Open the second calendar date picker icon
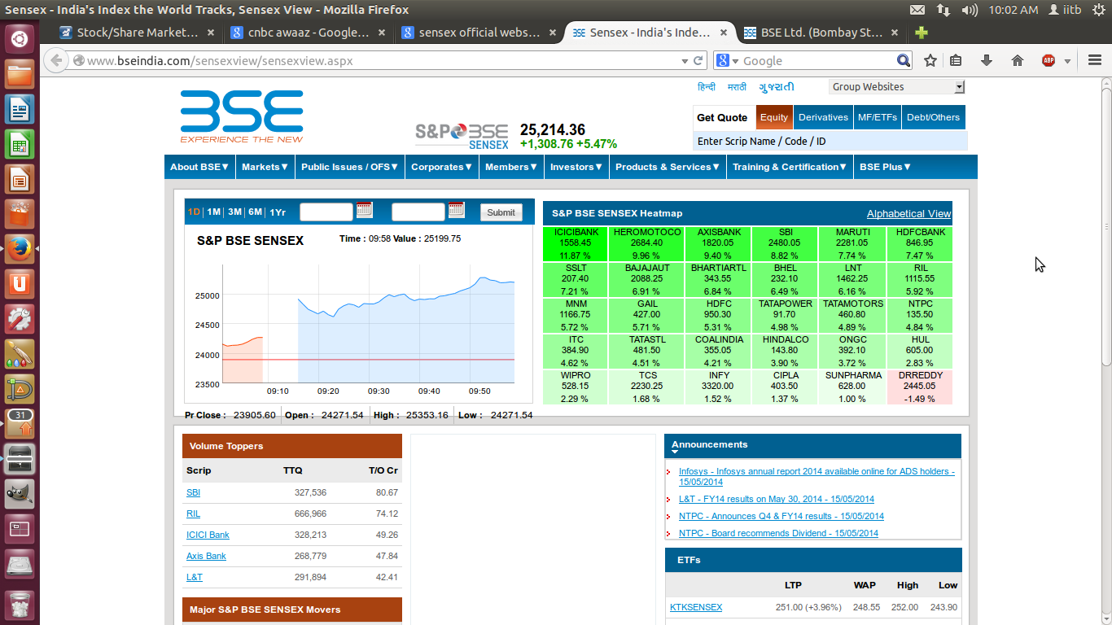 (x=456, y=210)
